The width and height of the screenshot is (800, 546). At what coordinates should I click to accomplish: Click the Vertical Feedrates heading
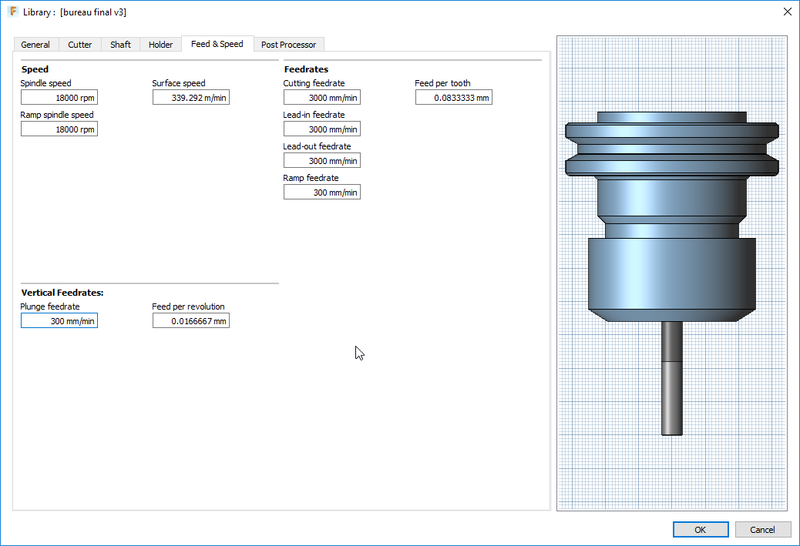[x=62, y=293]
